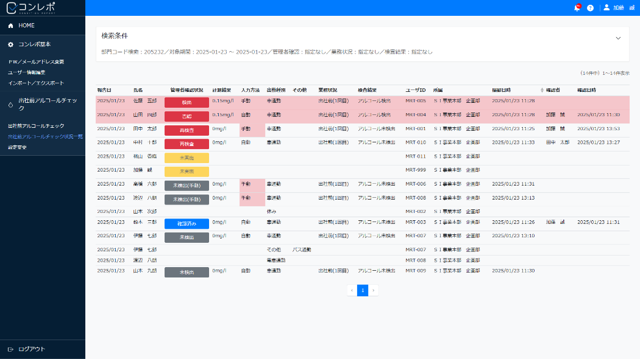Sort the table with the 撮影日時 sort arrows
640x359 pixels.
(542, 90)
